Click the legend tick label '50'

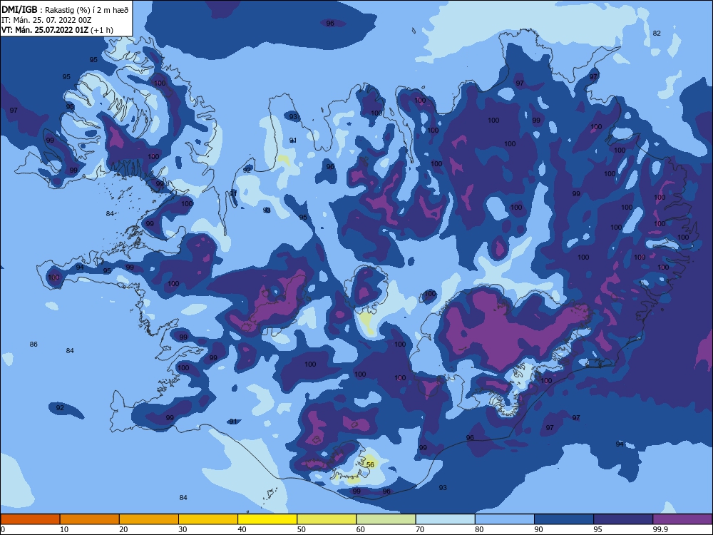(302, 529)
